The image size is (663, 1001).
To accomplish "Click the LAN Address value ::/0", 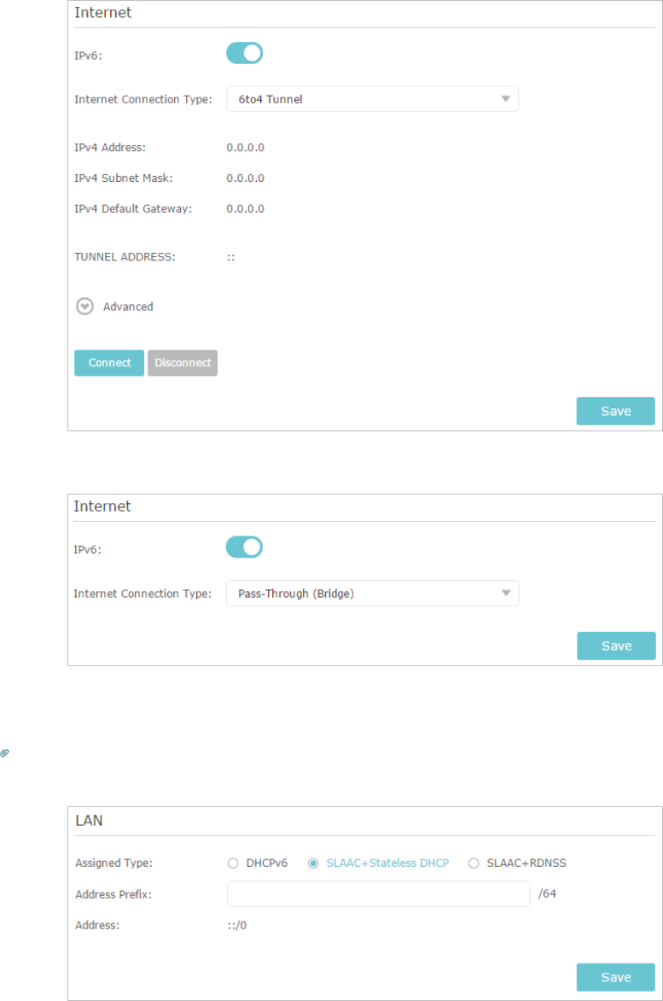I will click(x=237, y=925).
